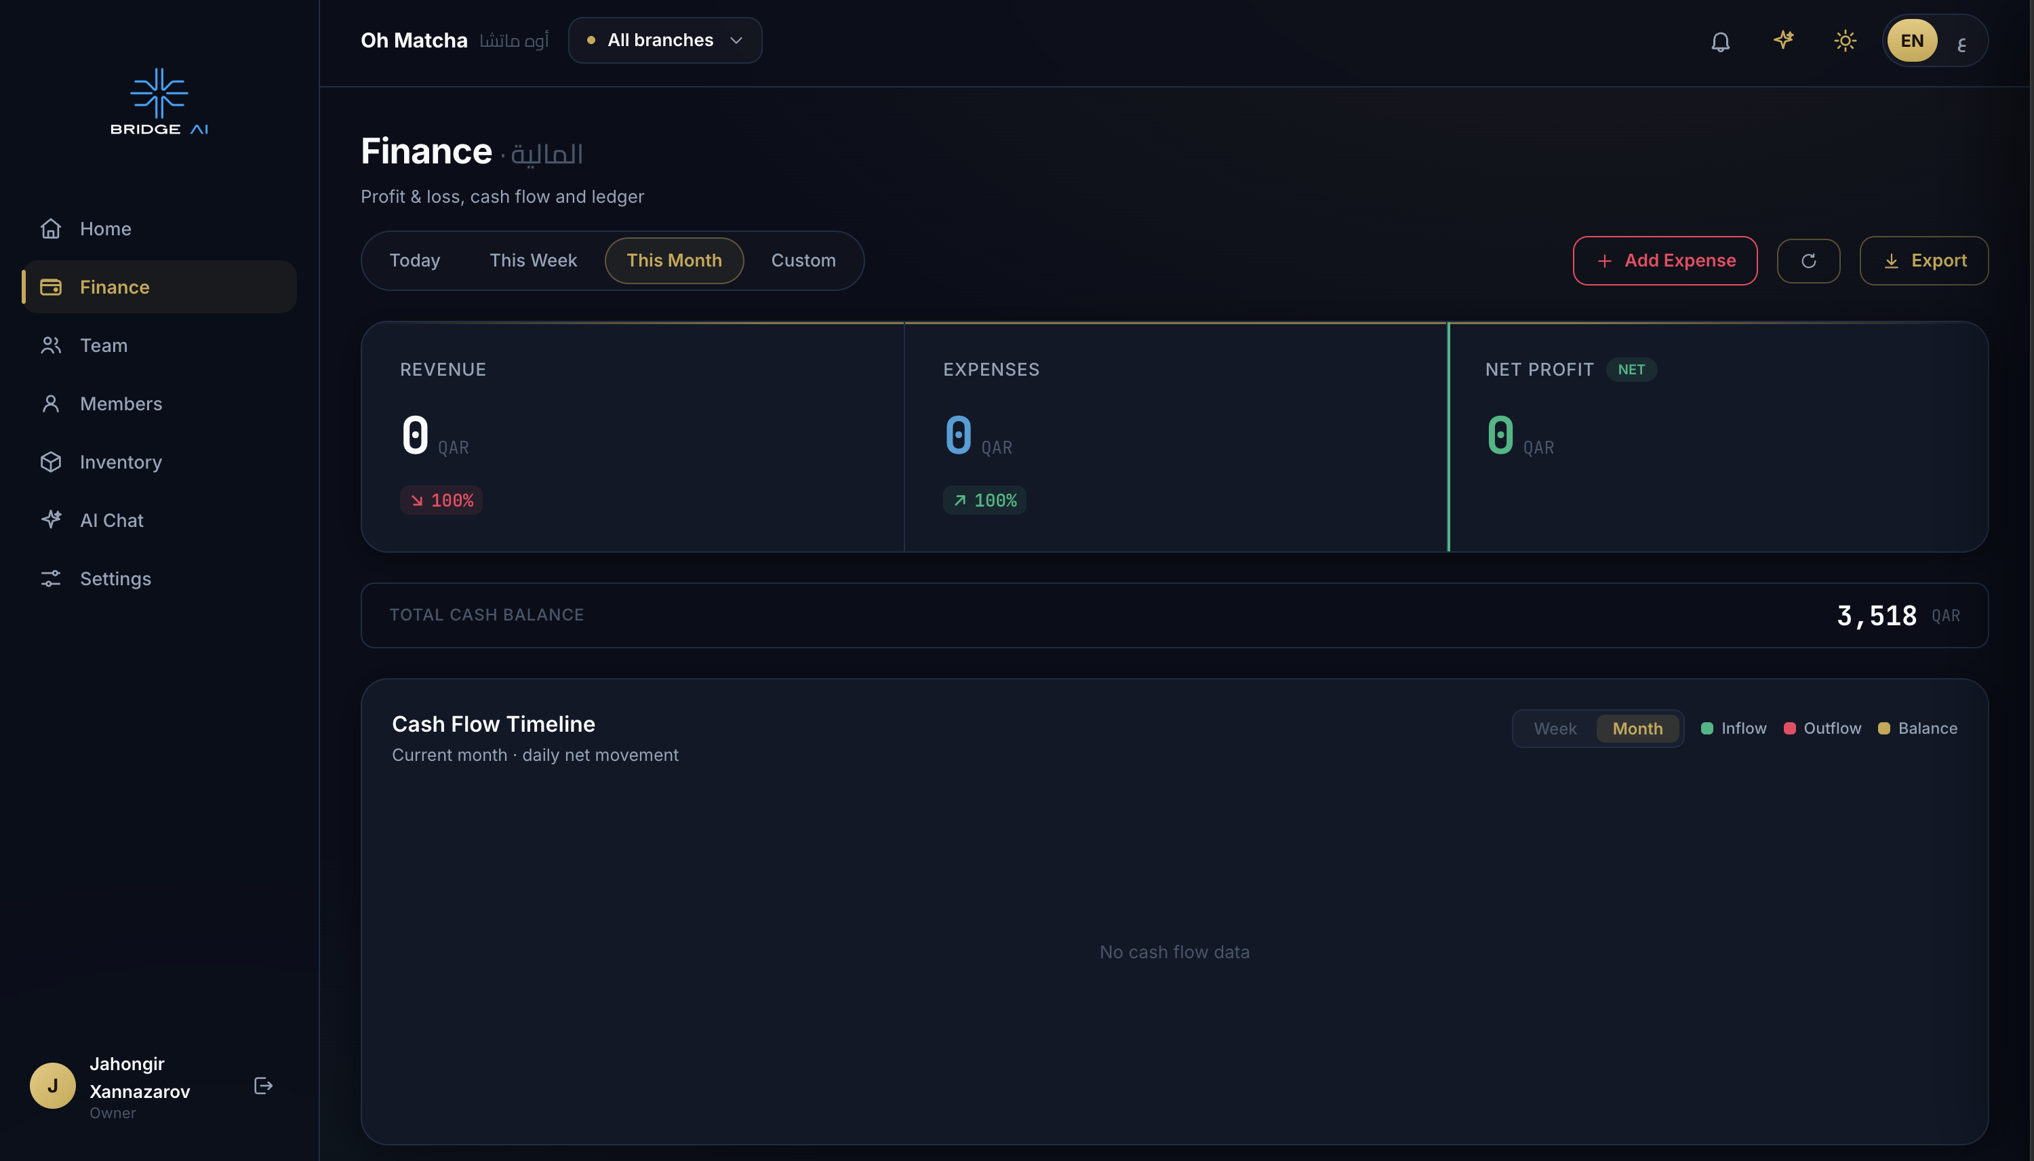Viewport: 2034px width, 1161px height.
Task: Switch Cash Flow Timeline to Month
Action: click(x=1638, y=729)
